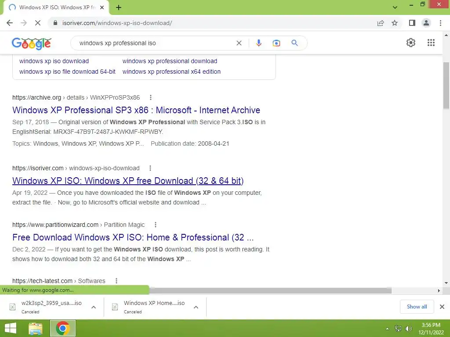Open the Windows Start menu
The image size is (450, 337).
[11, 328]
